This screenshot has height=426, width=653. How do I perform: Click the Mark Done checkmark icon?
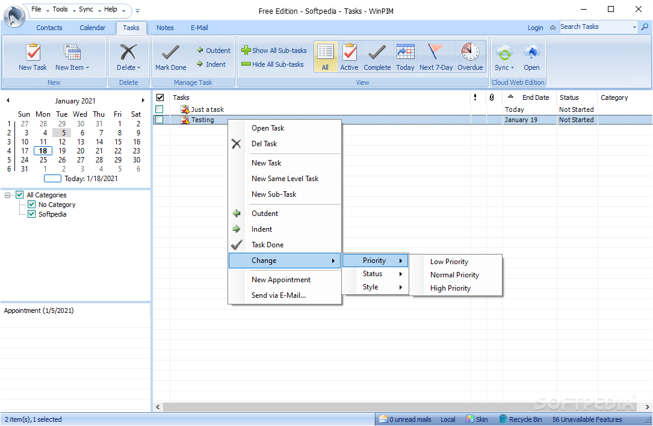170,52
